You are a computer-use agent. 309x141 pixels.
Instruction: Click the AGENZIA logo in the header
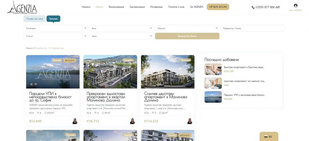(22, 7)
